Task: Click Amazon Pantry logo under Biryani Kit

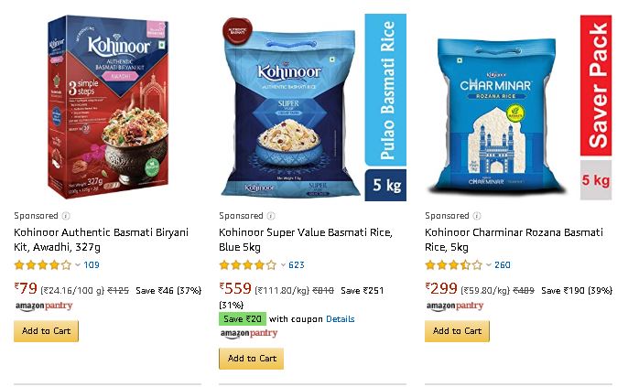Action: [44, 306]
